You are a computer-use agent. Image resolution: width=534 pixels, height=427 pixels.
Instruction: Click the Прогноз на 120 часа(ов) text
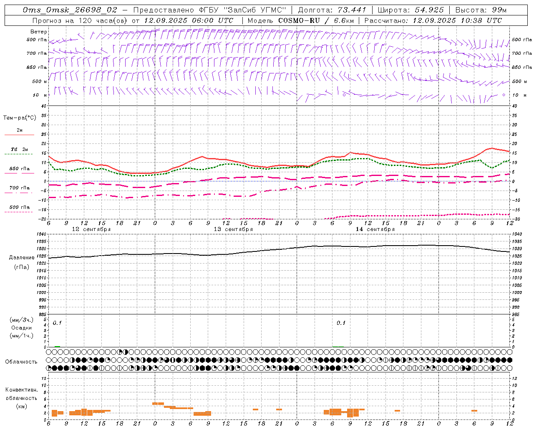point(81,20)
